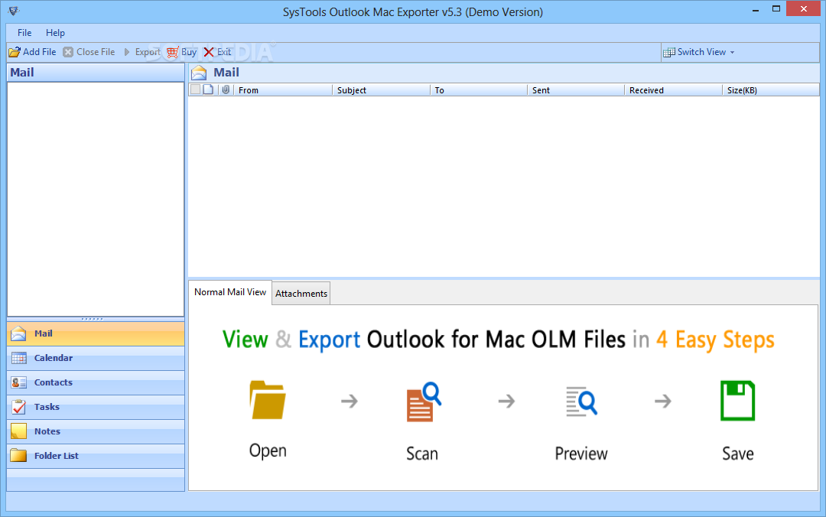Minimize the SysTools window
The width and height of the screenshot is (826, 517).
pyautogui.click(x=756, y=9)
